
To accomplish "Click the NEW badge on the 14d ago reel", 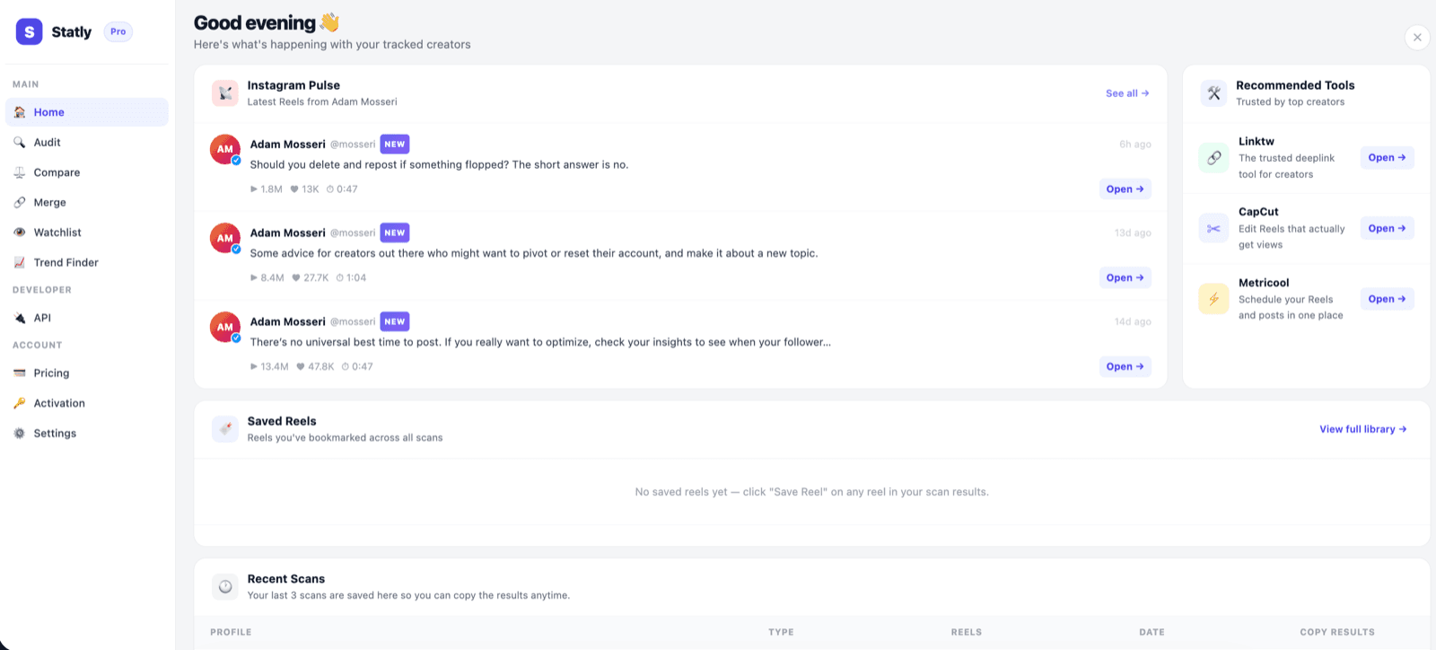I will (395, 321).
